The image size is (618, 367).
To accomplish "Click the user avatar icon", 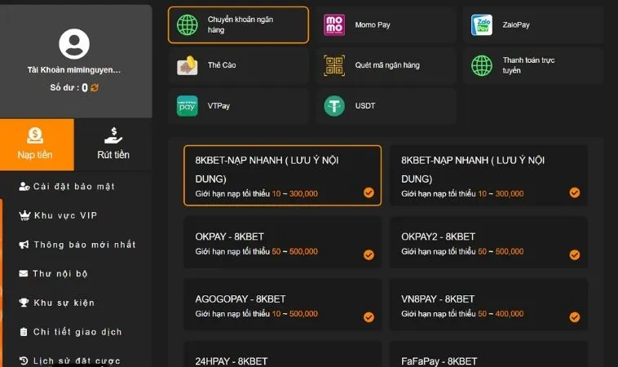I will point(74,43).
